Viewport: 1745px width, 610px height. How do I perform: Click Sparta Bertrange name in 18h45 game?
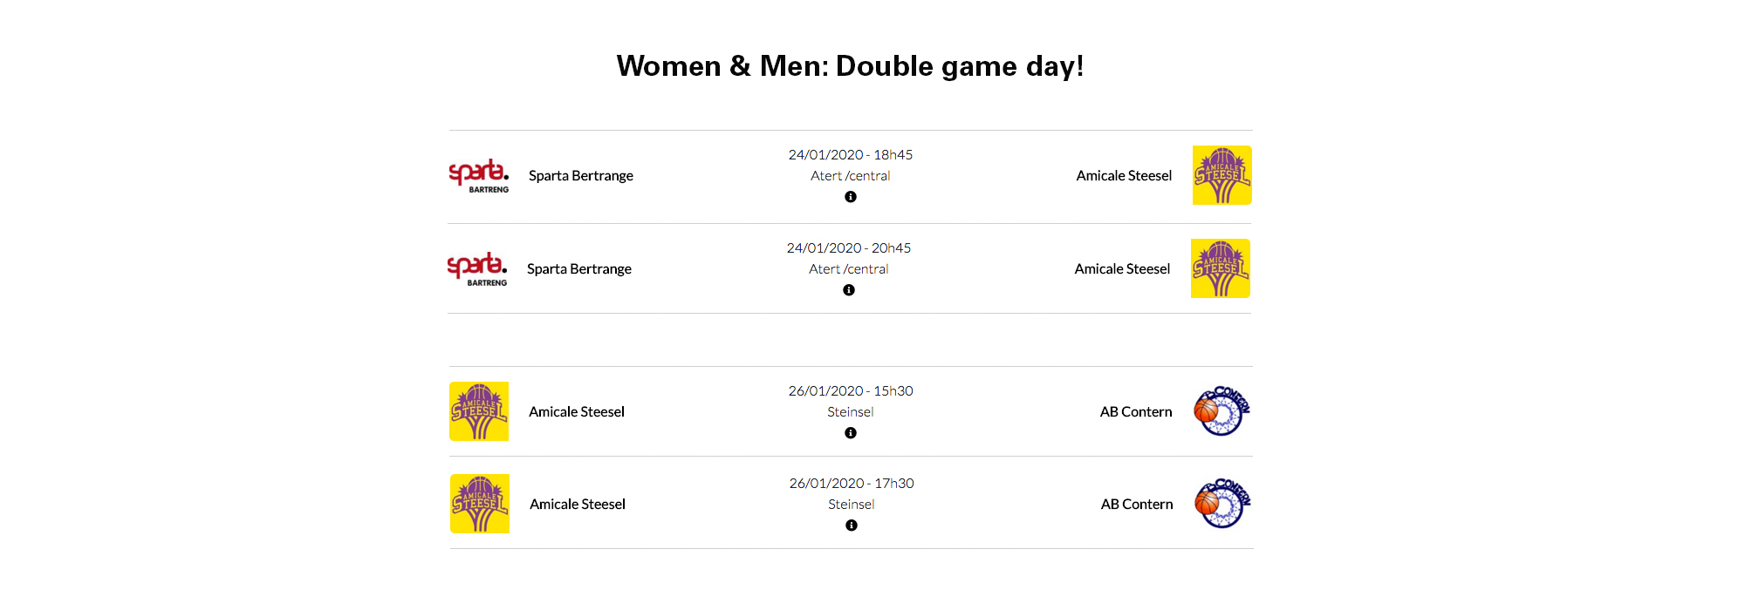pos(581,176)
